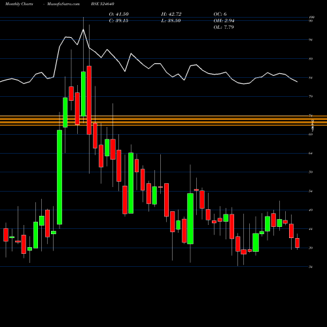Click the "Monthly Charts" title text

coord(19,4)
